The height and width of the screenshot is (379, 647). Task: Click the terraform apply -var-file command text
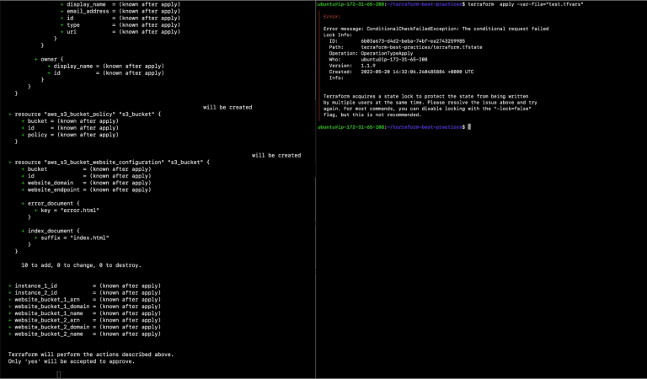(525, 4)
